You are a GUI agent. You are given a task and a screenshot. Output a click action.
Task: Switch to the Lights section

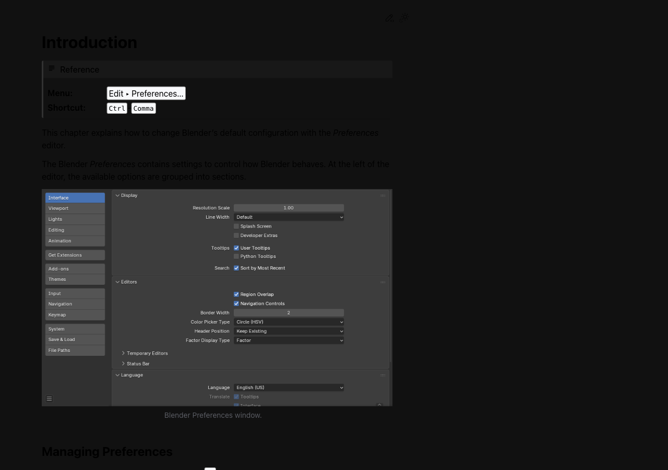75,219
